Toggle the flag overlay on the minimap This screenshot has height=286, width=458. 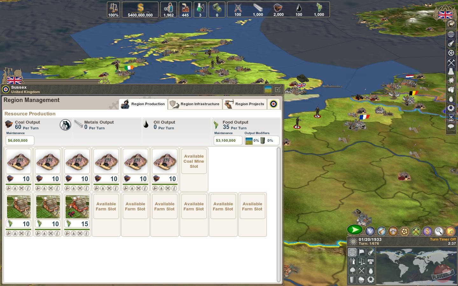[361, 252]
